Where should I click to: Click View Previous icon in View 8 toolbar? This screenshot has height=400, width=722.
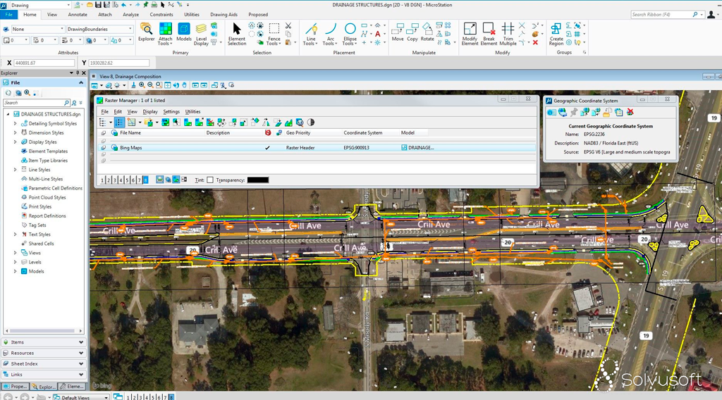tap(195, 85)
